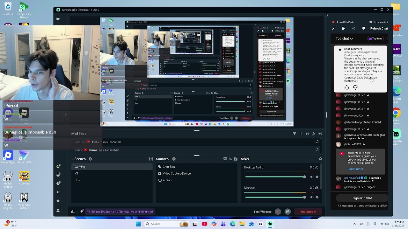Expand the Top chat dropdown
Screen dimensions: 408x229
[x=344, y=38]
